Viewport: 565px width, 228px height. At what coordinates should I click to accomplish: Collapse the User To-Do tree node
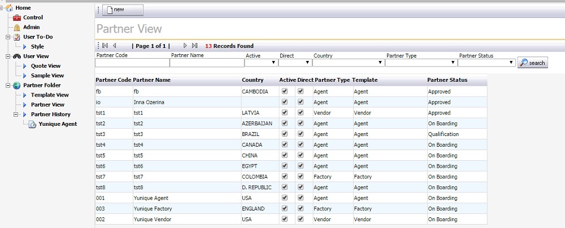tap(8, 37)
